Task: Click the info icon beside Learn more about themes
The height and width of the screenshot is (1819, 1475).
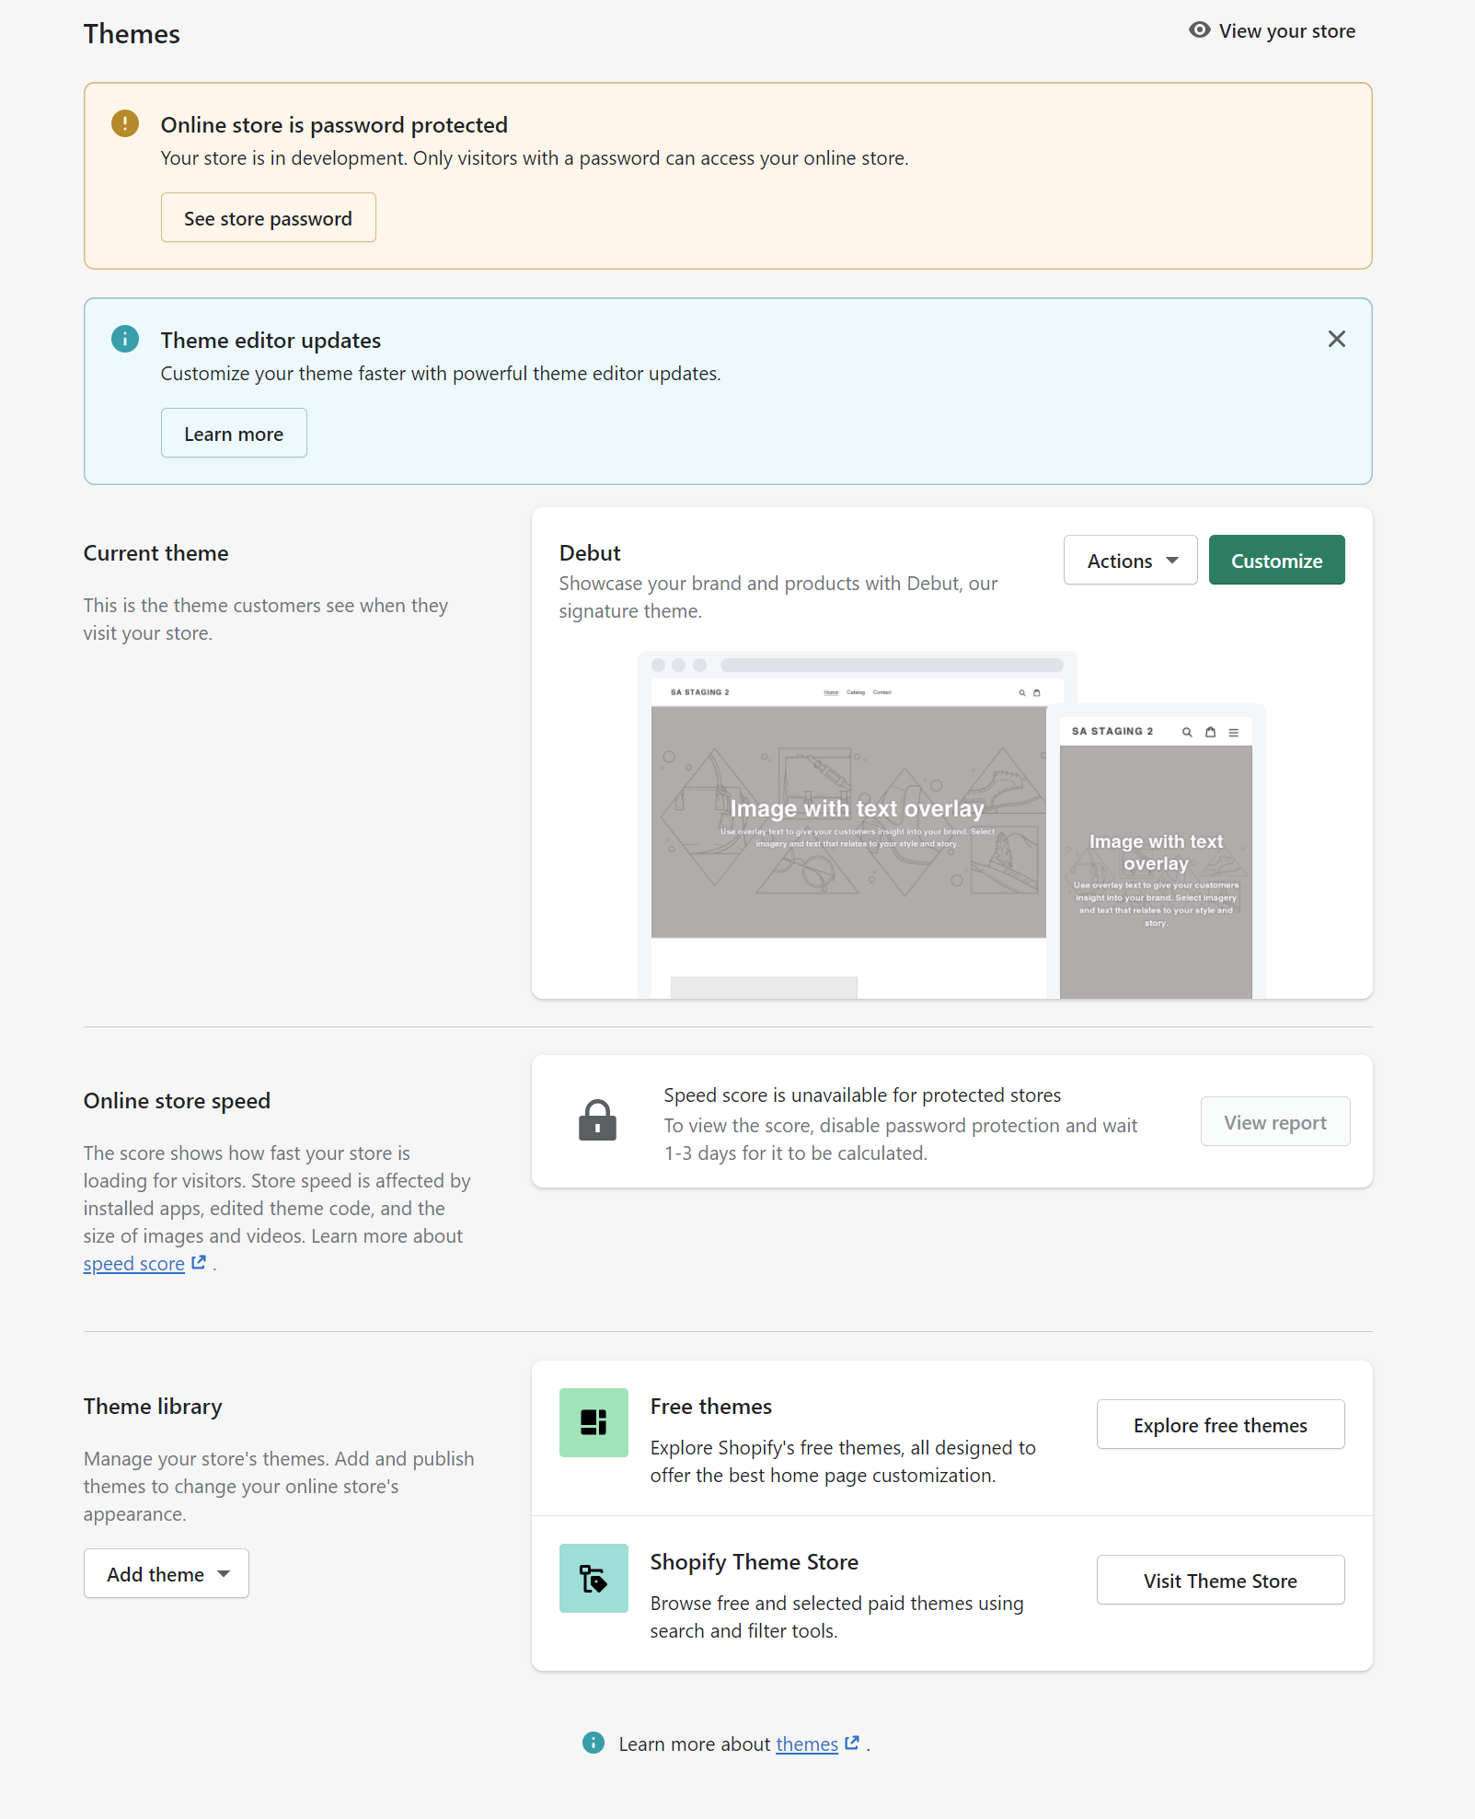Action: click(593, 1743)
